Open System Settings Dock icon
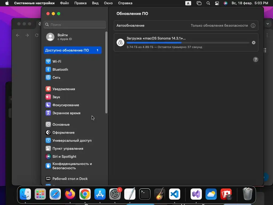This screenshot has width=273, height=205. tap(115, 194)
